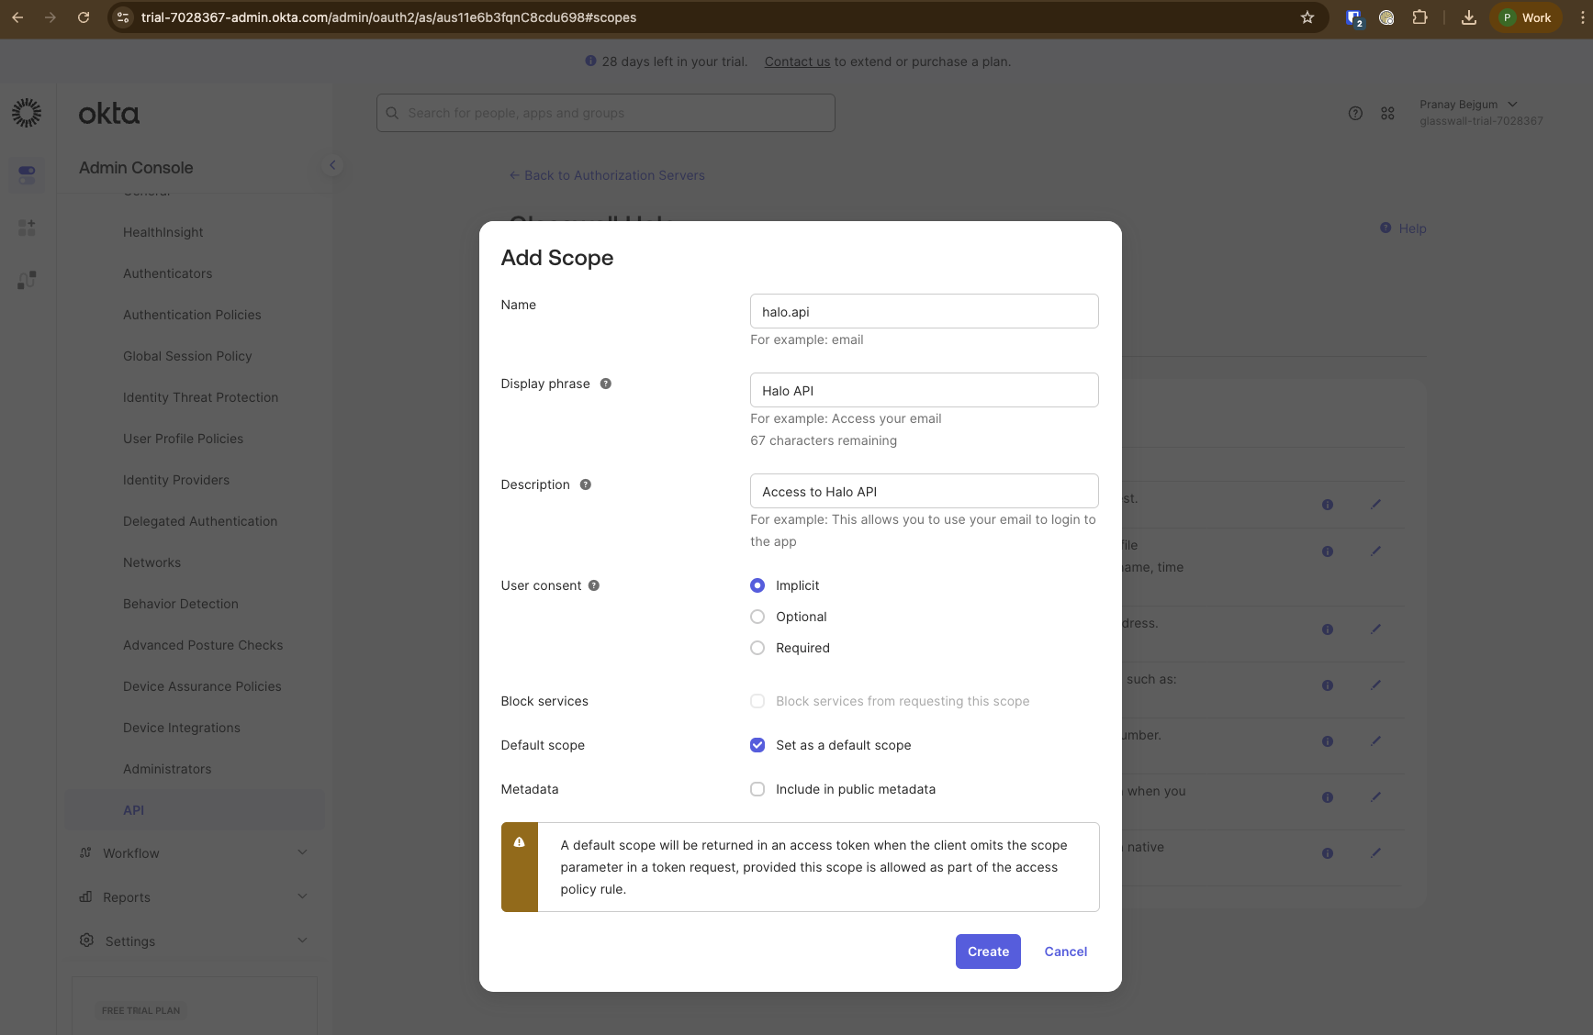Click the Create button
1593x1035 pixels.
[x=987, y=952]
